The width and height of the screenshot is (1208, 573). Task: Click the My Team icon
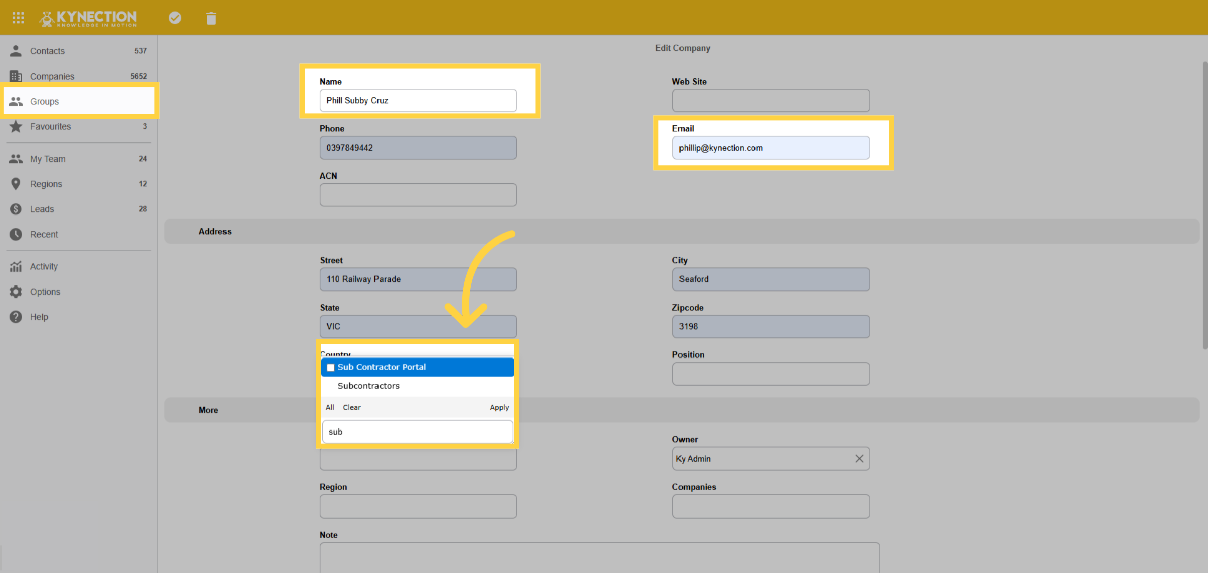point(16,159)
